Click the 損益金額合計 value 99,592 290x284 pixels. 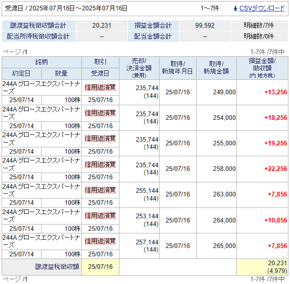click(x=205, y=26)
